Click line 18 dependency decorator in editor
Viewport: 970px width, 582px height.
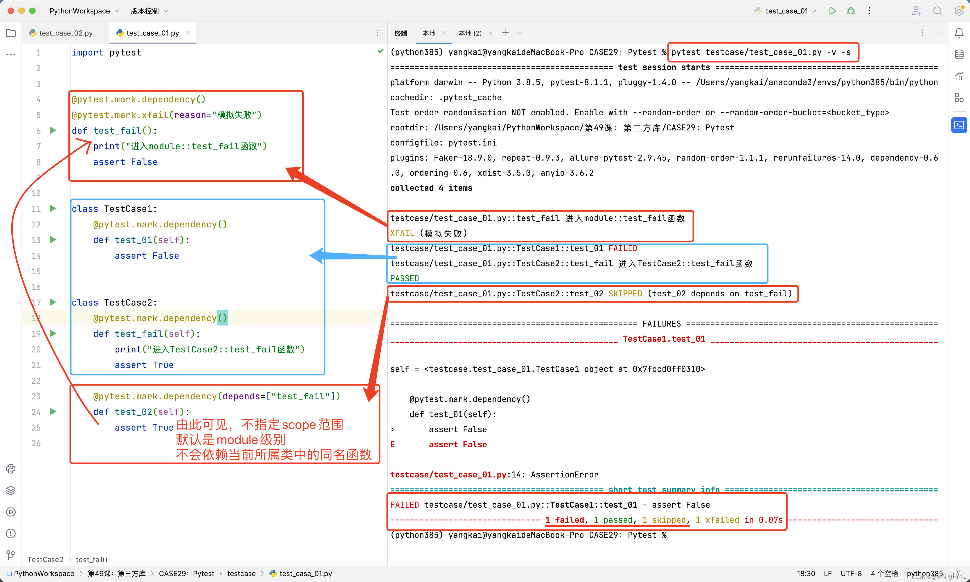click(160, 318)
